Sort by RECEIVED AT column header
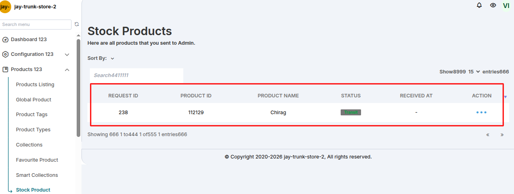 (416, 96)
